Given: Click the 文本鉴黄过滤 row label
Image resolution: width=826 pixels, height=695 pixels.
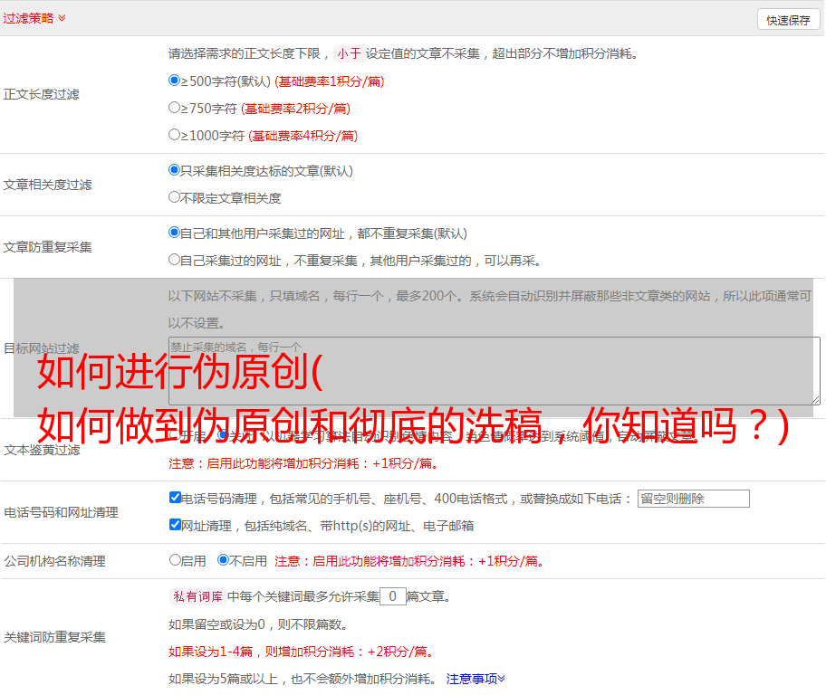Looking at the screenshot, I should click(x=43, y=450).
